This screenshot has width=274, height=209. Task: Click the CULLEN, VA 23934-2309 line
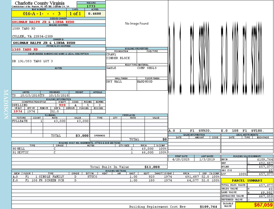32,36
